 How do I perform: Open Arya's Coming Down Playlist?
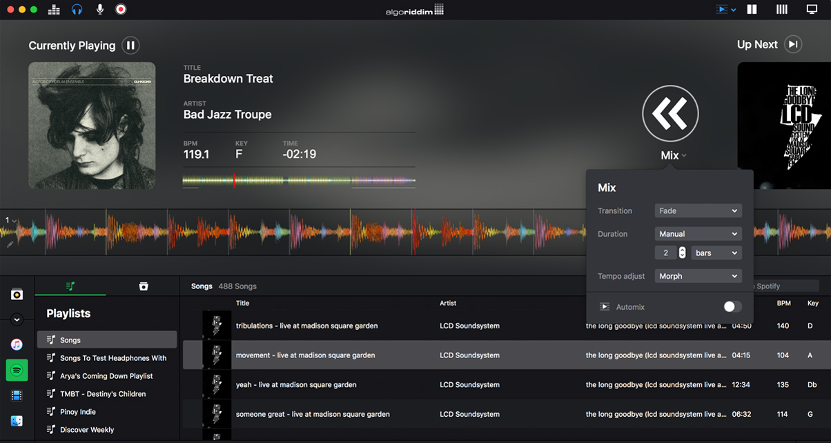tap(106, 375)
